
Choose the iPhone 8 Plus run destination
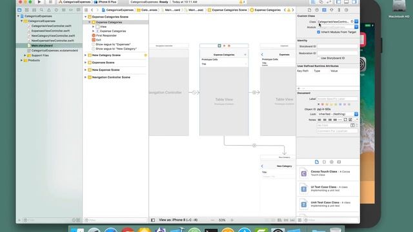click(x=105, y=2)
